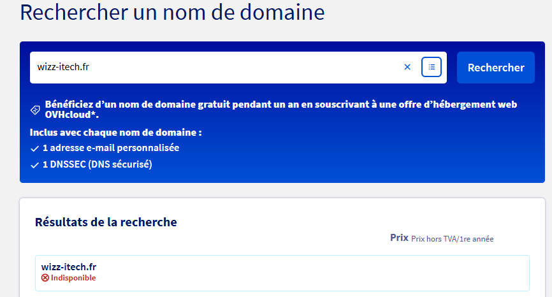552x297 pixels.
Task: Click the Rechercher button
Action: [x=496, y=68]
